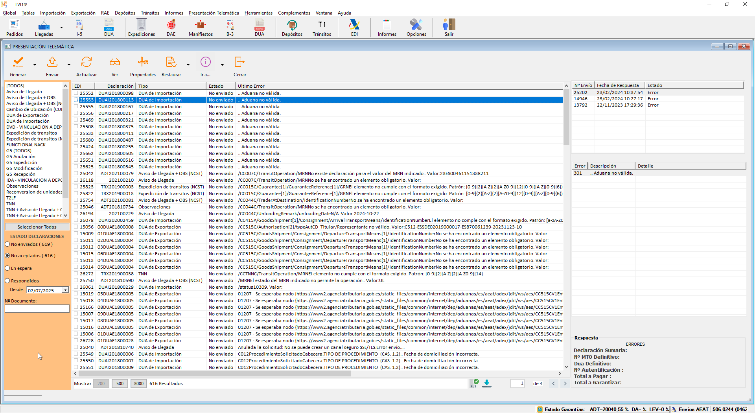Select the Respondidos radio option
This screenshot has height=413, width=755.
point(7,281)
